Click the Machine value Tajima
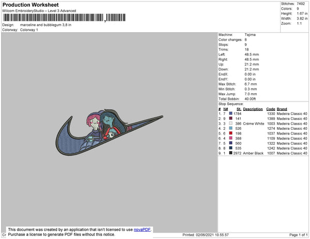The width and height of the screenshot is (310, 239). (250, 35)
